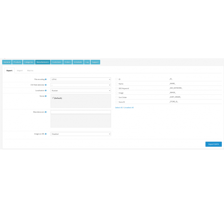Switch to the General tab
The image size is (224, 208).
coord(7,62)
